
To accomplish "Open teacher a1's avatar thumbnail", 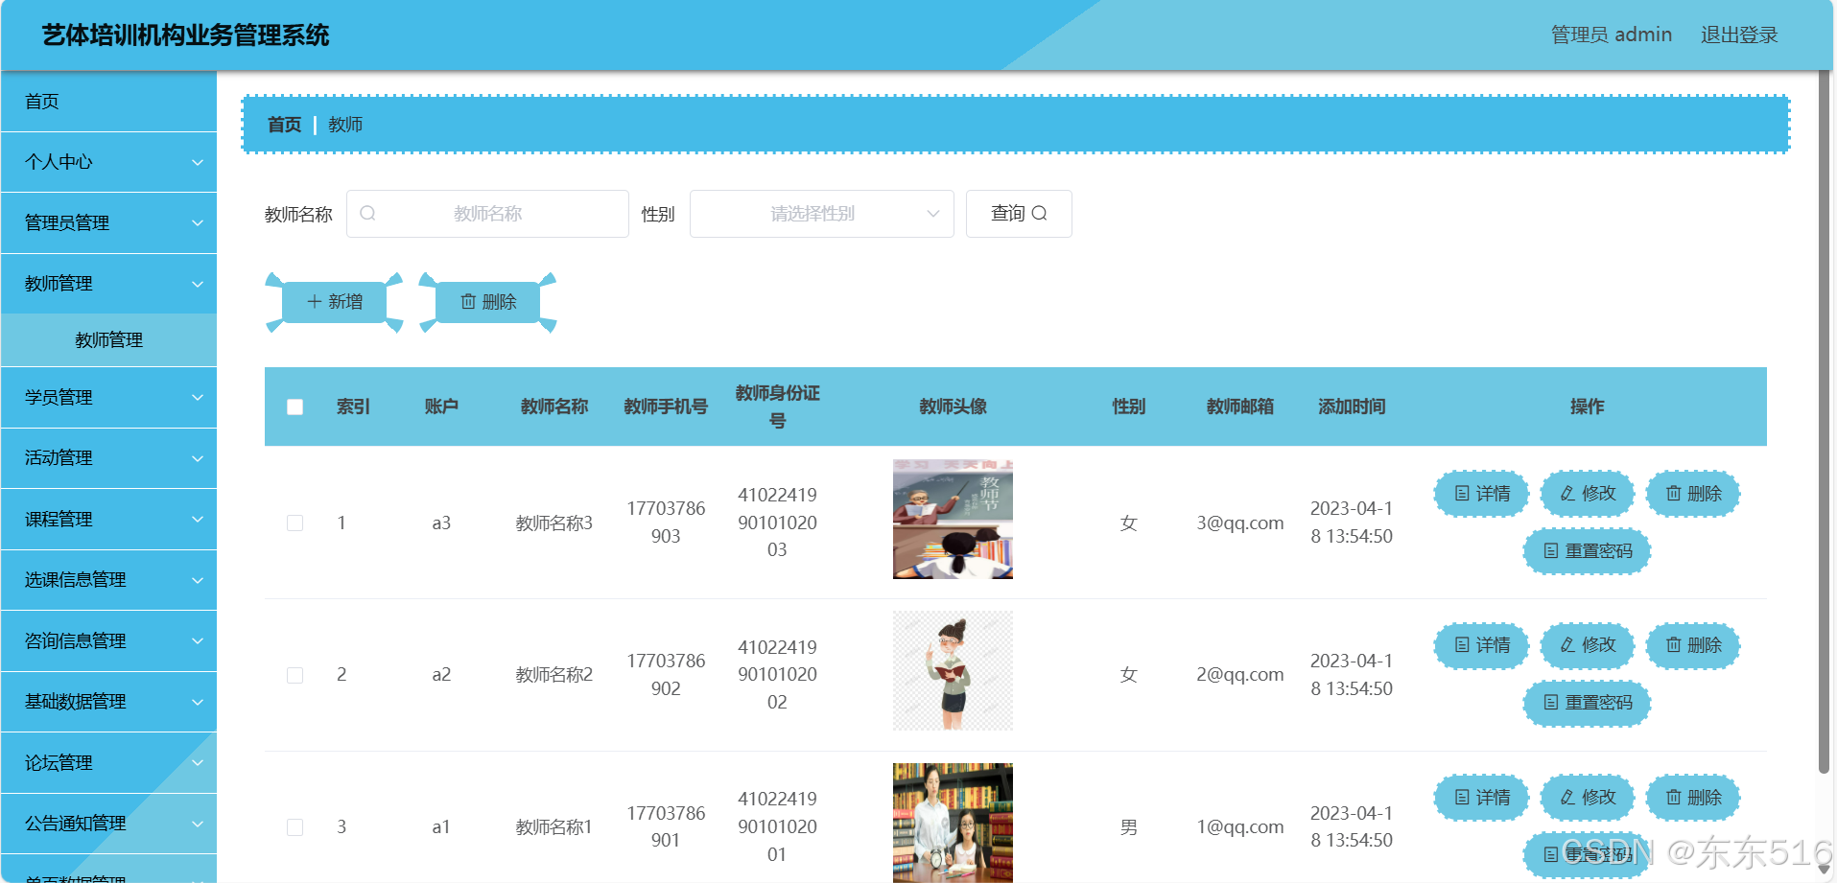I will pyautogui.click(x=953, y=823).
